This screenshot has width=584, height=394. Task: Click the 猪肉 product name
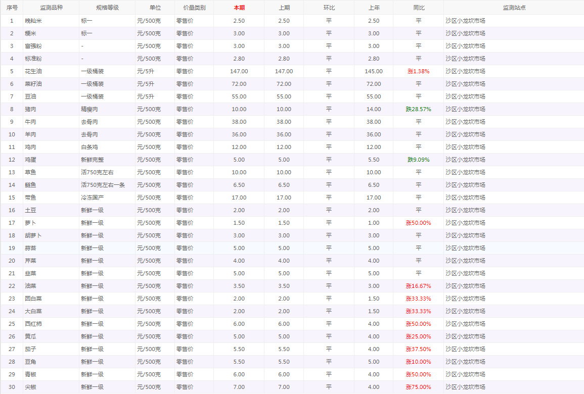30,109
